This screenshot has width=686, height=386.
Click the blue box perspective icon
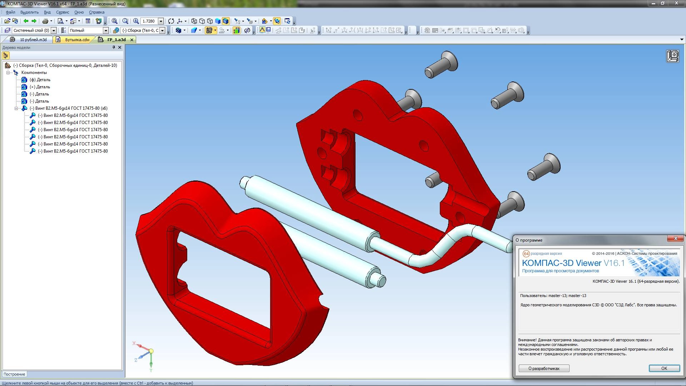(x=194, y=30)
